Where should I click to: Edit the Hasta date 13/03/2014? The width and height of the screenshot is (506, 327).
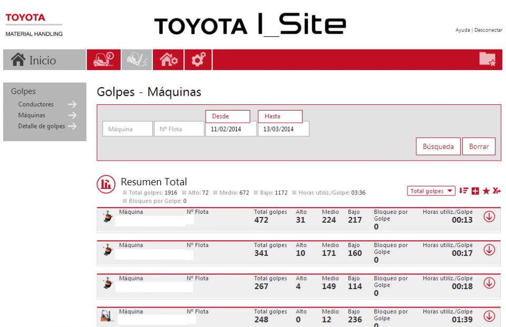click(x=284, y=129)
